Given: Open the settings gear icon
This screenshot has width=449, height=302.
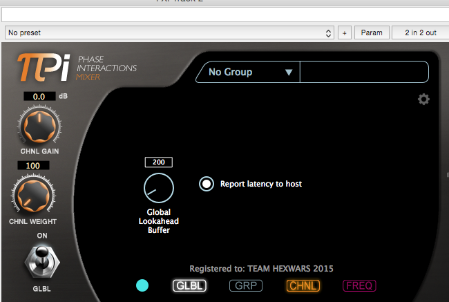Looking at the screenshot, I should pyautogui.click(x=423, y=99).
